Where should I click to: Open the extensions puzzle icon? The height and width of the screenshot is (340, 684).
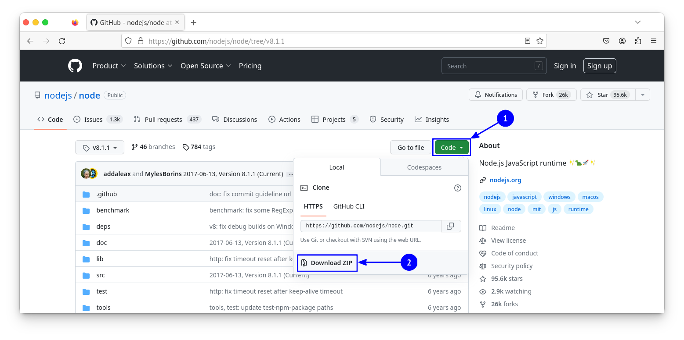point(638,41)
